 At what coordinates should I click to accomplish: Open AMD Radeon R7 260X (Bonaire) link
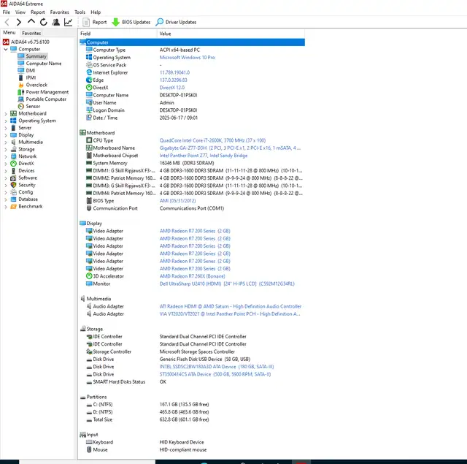192,276
